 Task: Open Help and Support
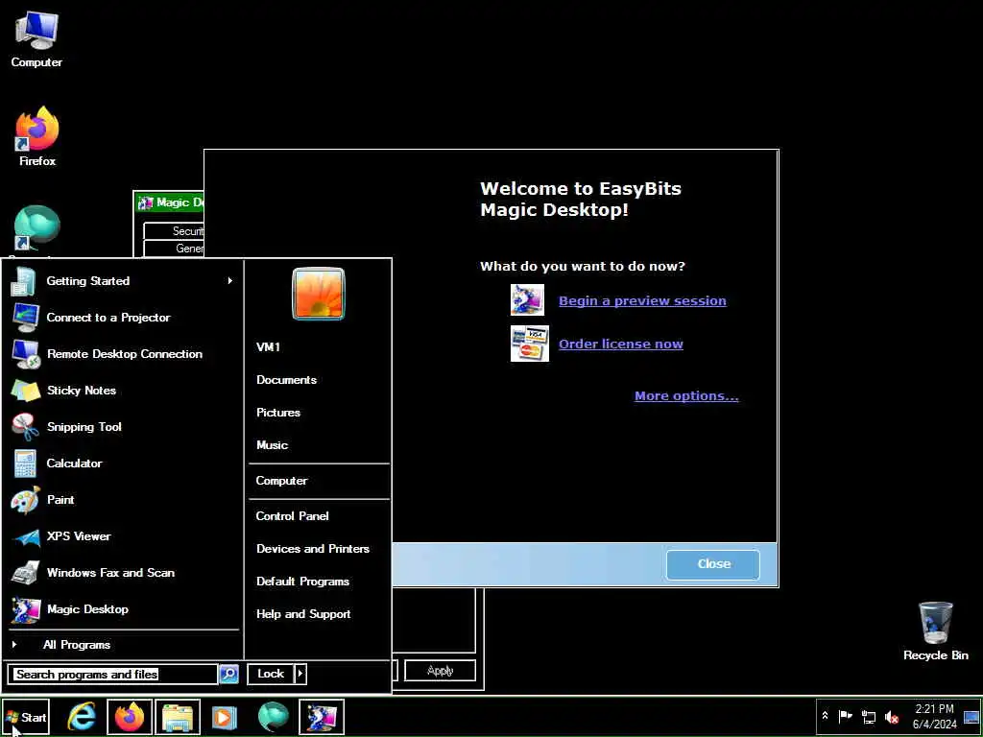303,614
